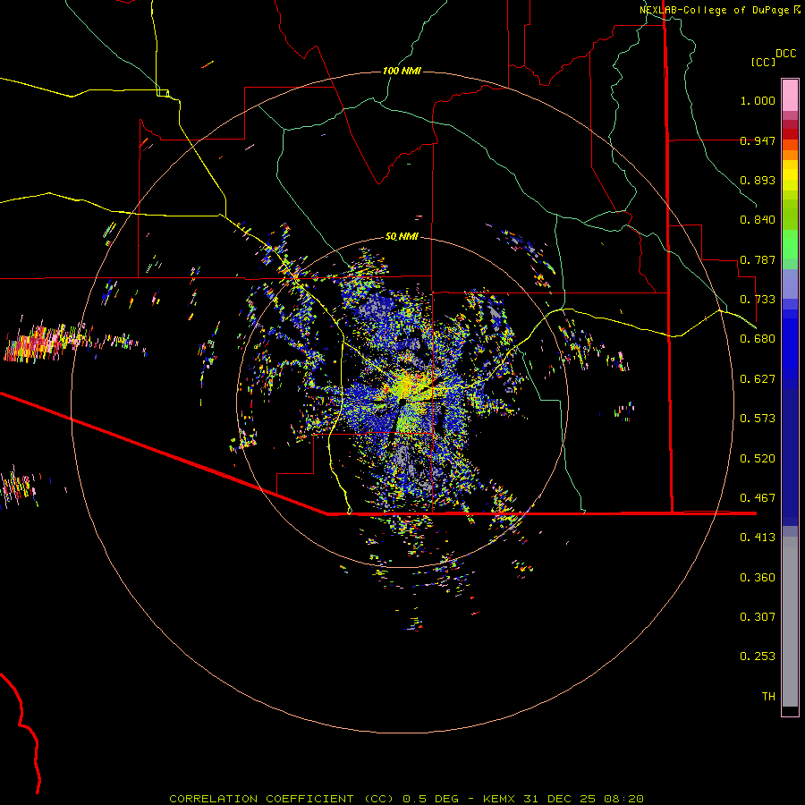The height and width of the screenshot is (805, 805).
Task: Click the 50 NMI range ring label
Action: tap(402, 236)
